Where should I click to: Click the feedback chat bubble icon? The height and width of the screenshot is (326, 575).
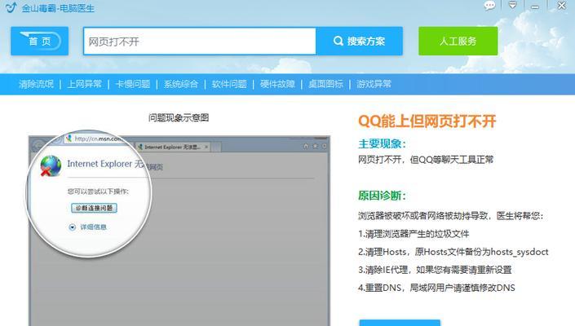pos(489,6)
